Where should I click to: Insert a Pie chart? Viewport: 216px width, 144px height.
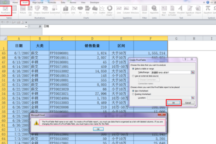click(x=80, y=10)
